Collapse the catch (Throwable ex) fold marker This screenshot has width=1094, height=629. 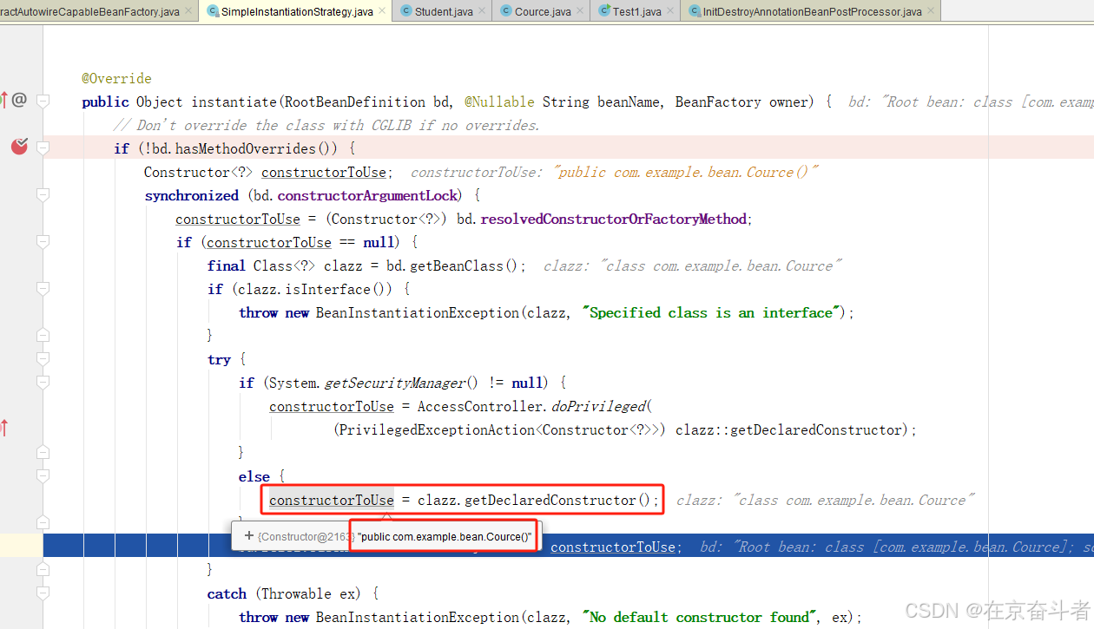pos(43,593)
